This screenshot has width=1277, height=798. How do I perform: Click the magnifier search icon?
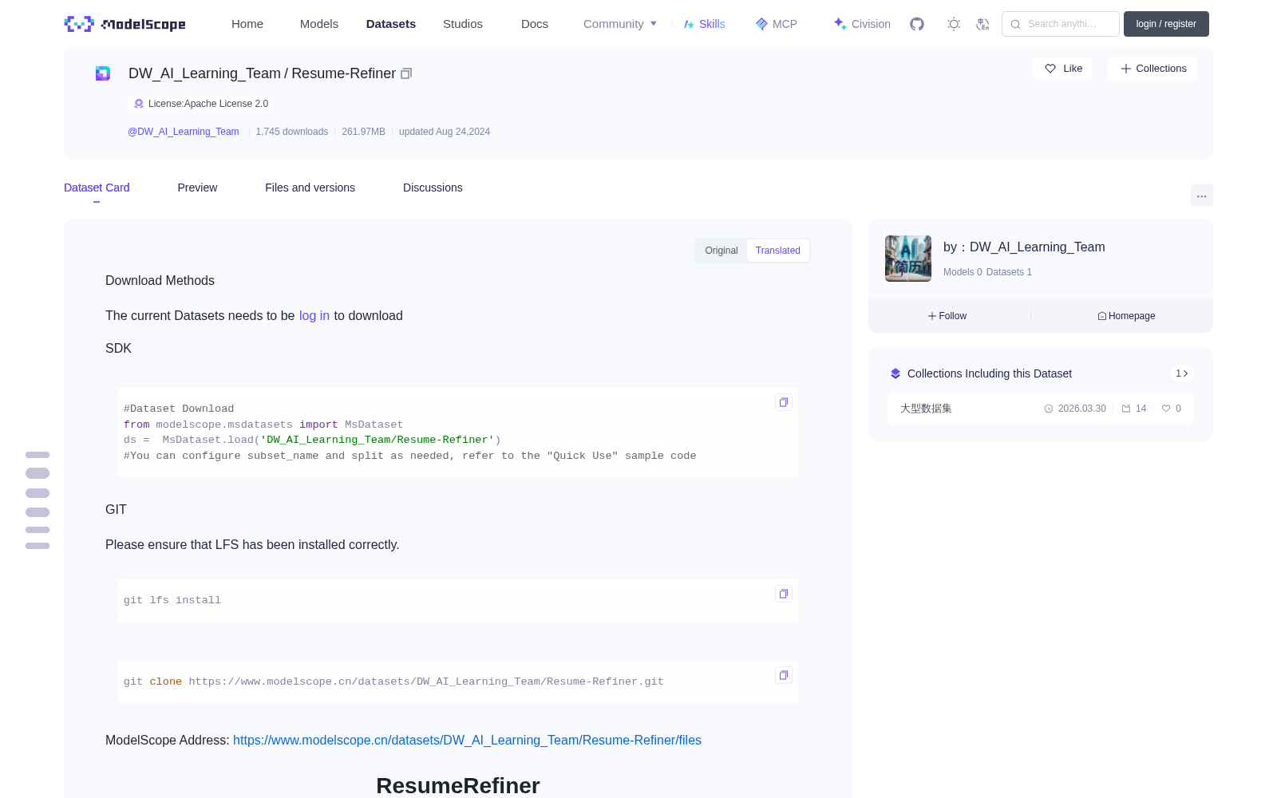point(1015,24)
